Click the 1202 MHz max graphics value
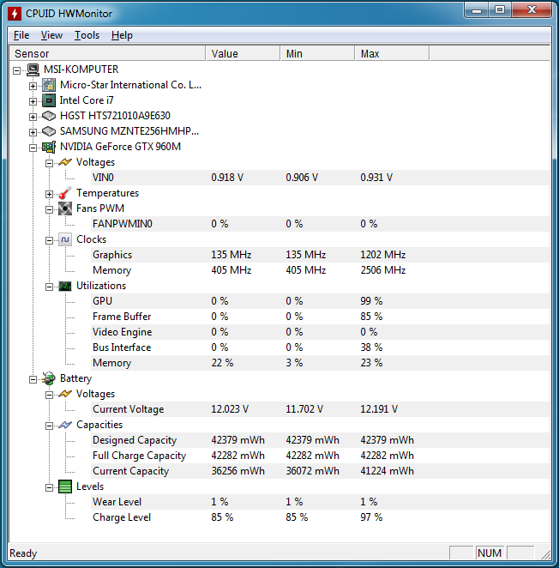 (383, 255)
